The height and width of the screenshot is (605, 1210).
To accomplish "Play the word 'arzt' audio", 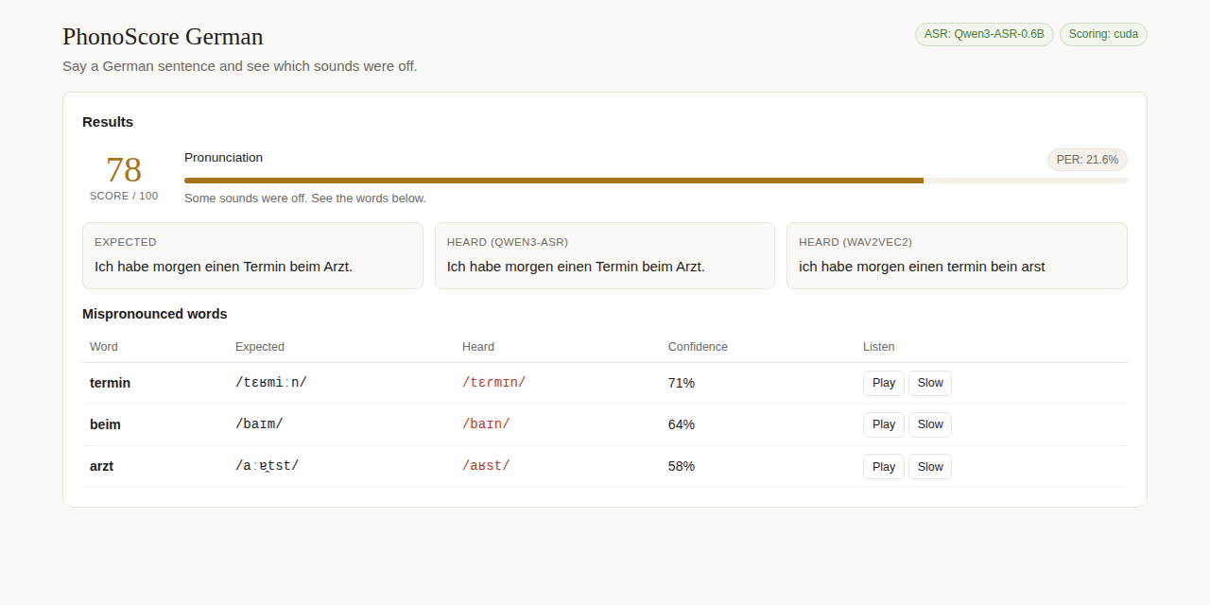I will [884, 466].
